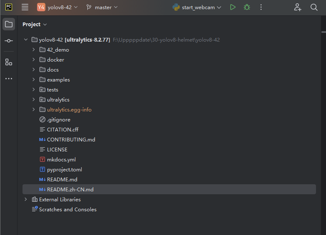
Task: Click the add collaborator icon
Action: (298, 7)
